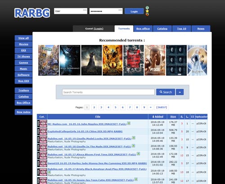This screenshot has width=225, height=184.
Task: Click the Search button
Action: click(166, 92)
